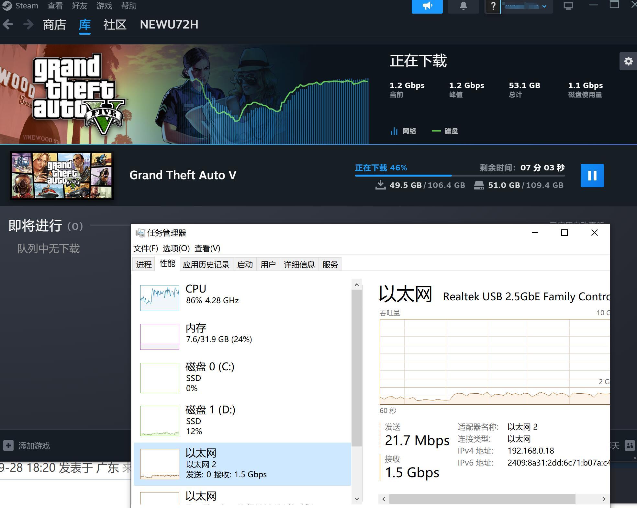Screen dimensions: 637x508
Task: Open the 库 library section
Action: coord(84,25)
